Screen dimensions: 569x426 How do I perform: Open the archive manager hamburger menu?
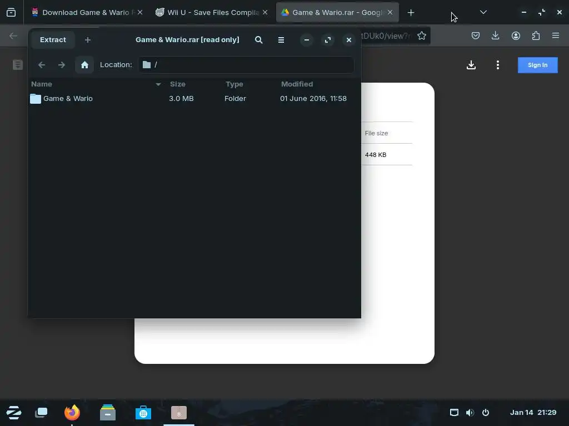[281, 40]
